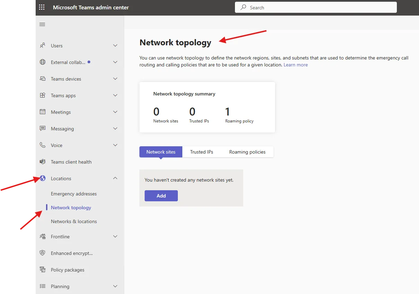Click the Add button to create a network site
The width and height of the screenshot is (419, 294).
(161, 195)
